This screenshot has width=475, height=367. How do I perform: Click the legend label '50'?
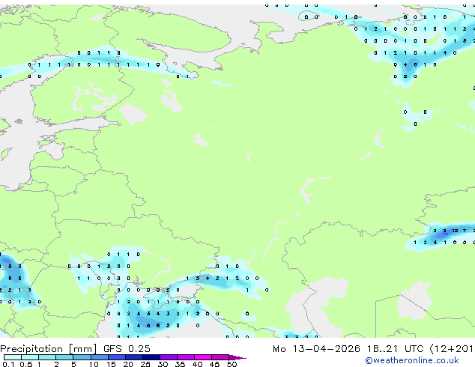click(232, 364)
